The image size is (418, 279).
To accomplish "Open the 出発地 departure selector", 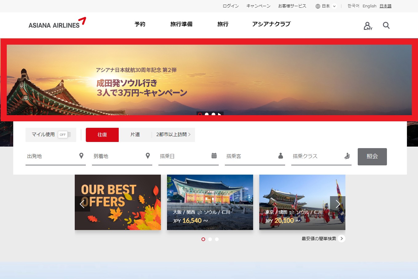I will (x=56, y=156).
